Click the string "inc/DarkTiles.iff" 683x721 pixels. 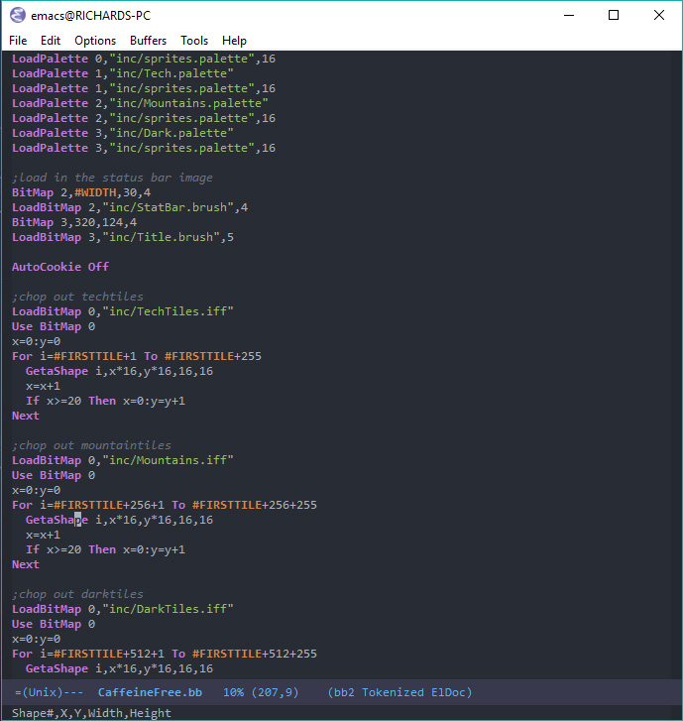pos(168,609)
